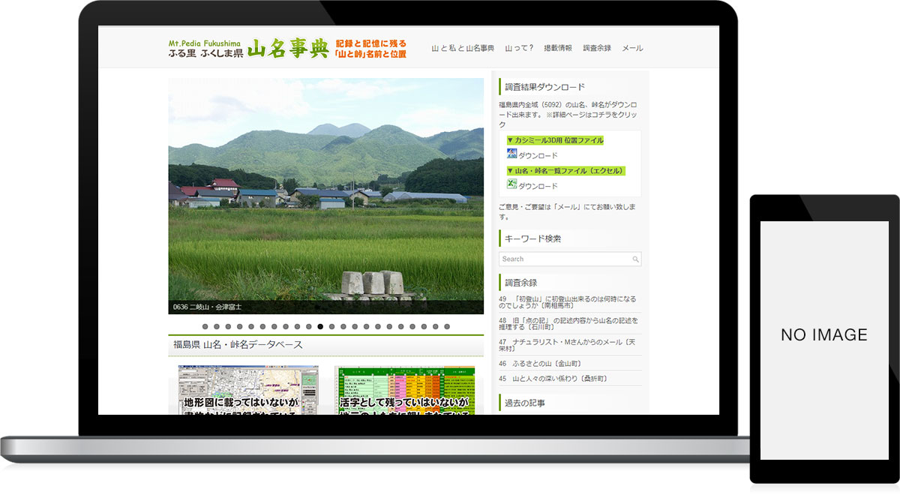Viewport: 900px width, 495px height.
Task: Open the 山って? menu item
Action: 519,48
